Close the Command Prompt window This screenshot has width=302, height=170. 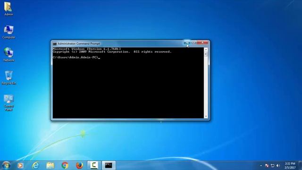coord(202,42)
